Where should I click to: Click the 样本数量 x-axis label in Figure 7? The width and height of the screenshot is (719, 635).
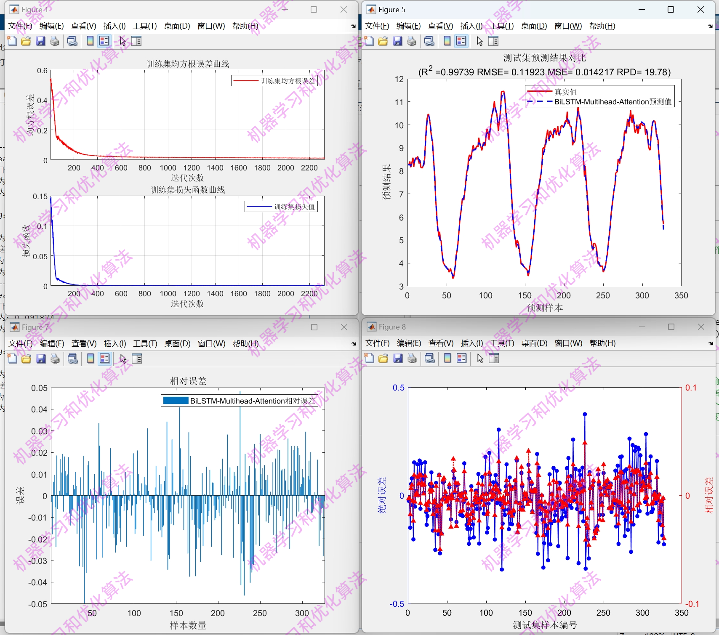tap(188, 625)
